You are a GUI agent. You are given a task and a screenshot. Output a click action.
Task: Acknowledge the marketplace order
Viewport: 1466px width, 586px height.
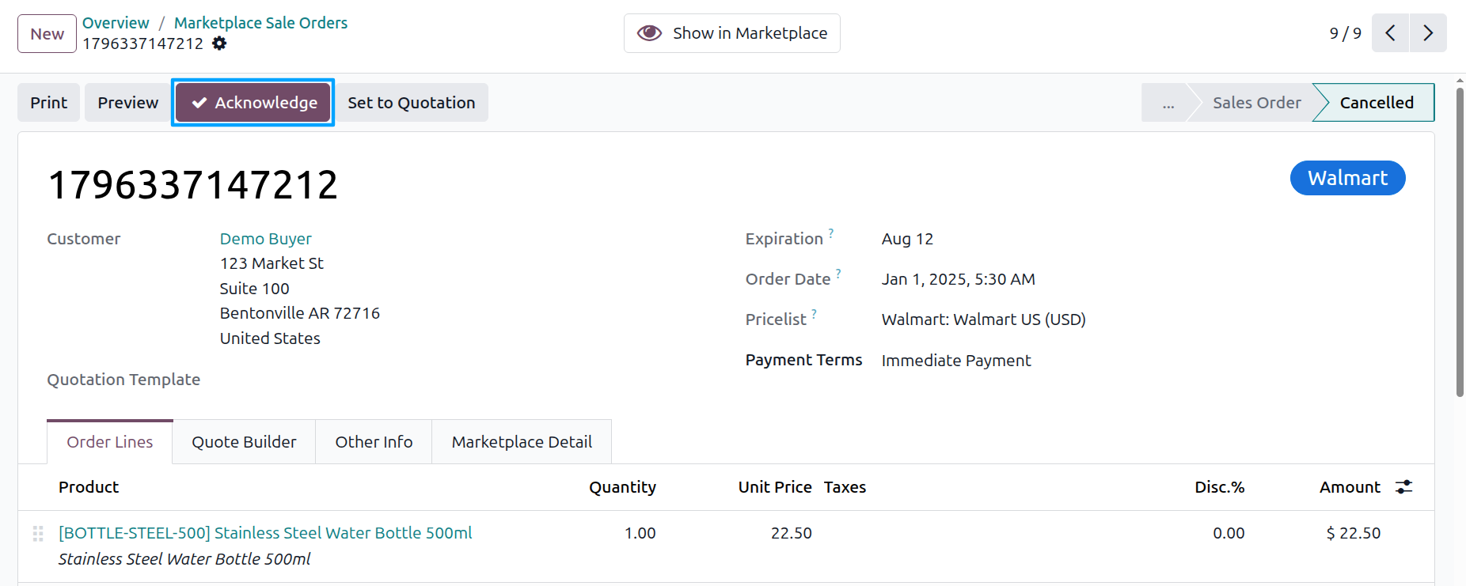pos(253,103)
